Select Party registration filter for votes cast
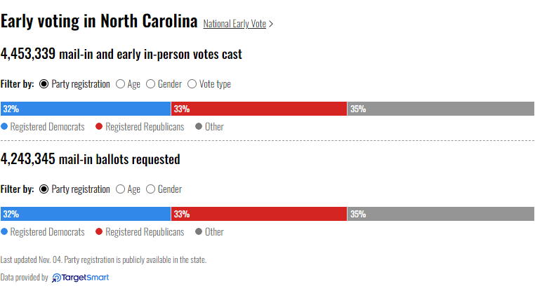 click(44, 84)
